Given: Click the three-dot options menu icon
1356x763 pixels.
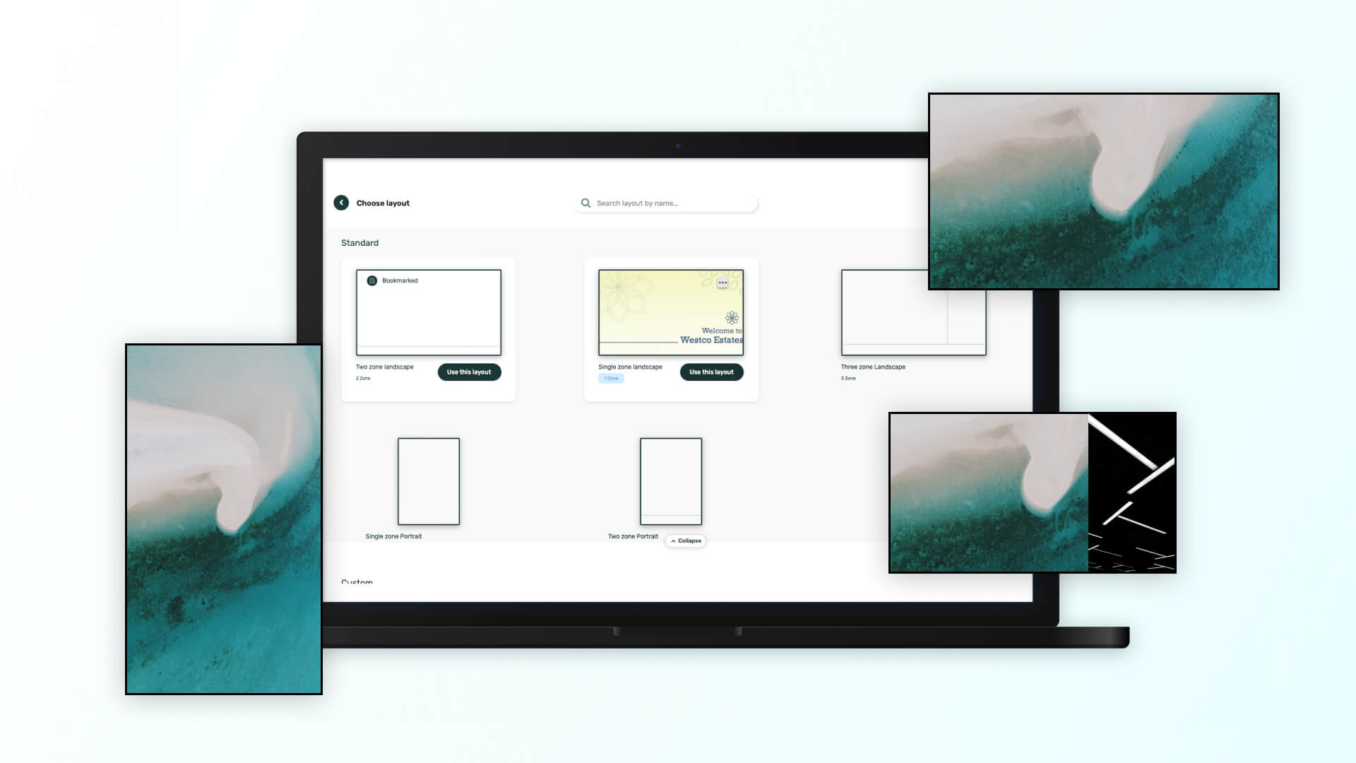Looking at the screenshot, I should pyautogui.click(x=724, y=283).
